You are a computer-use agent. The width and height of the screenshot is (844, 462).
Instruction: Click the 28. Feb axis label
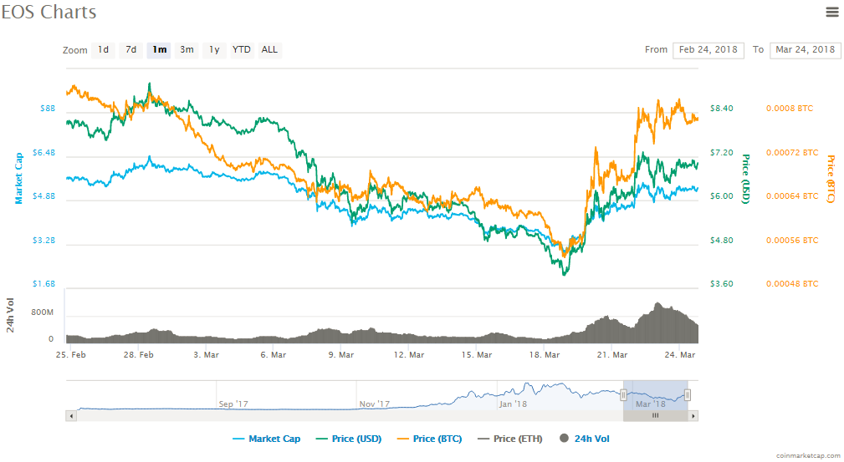click(x=138, y=355)
